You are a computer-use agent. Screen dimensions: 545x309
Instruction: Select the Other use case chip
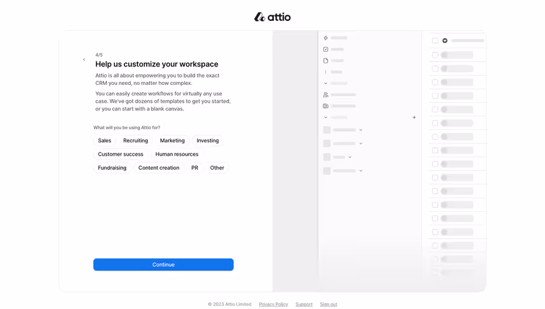[x=217, y=167]
